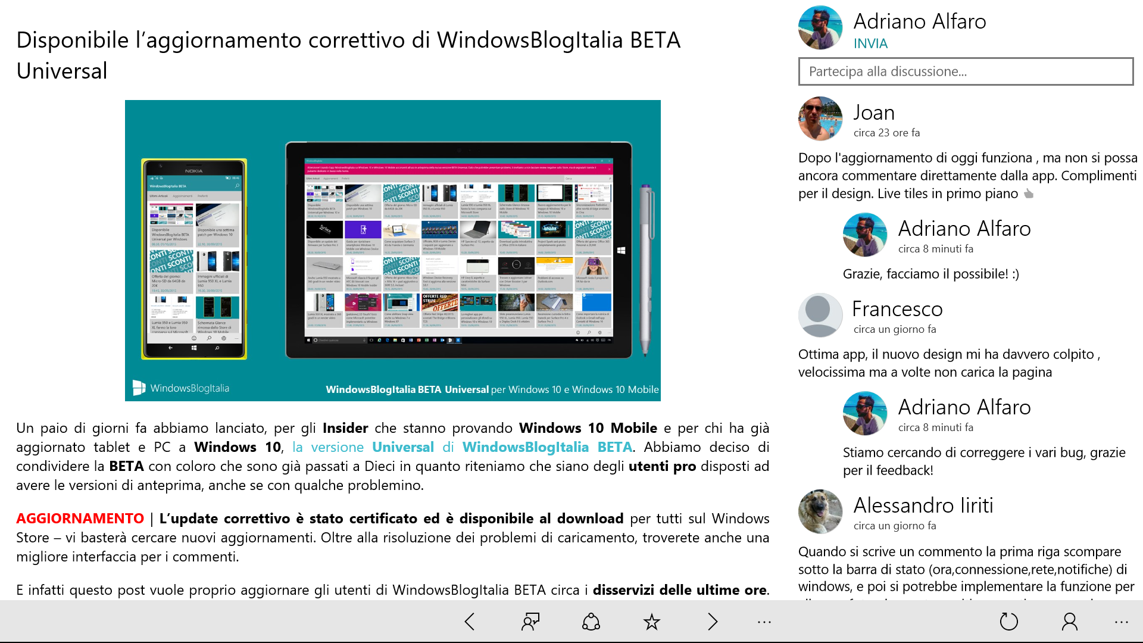
Task: Open more options beside account icon
Action: click(x=1122, y=622)
